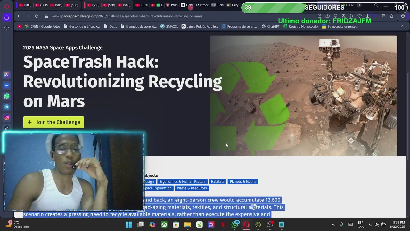Select the Ergonomics & Human Factors tag

[x=182, y=182]
